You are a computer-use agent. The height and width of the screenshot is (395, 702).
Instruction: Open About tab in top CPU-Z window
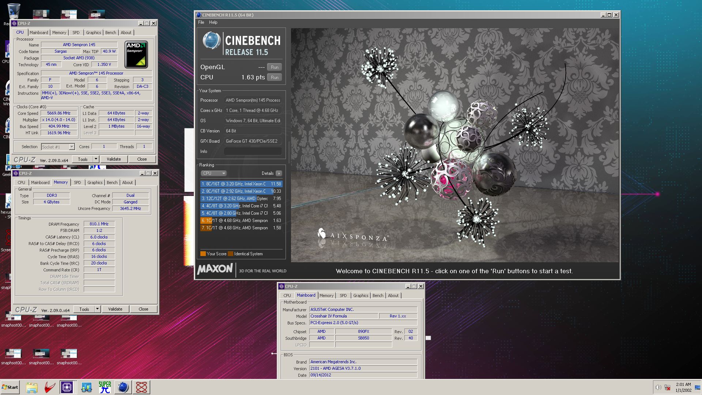126,33
